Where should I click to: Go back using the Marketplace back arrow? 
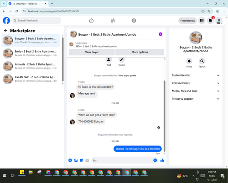click(5, 31)
